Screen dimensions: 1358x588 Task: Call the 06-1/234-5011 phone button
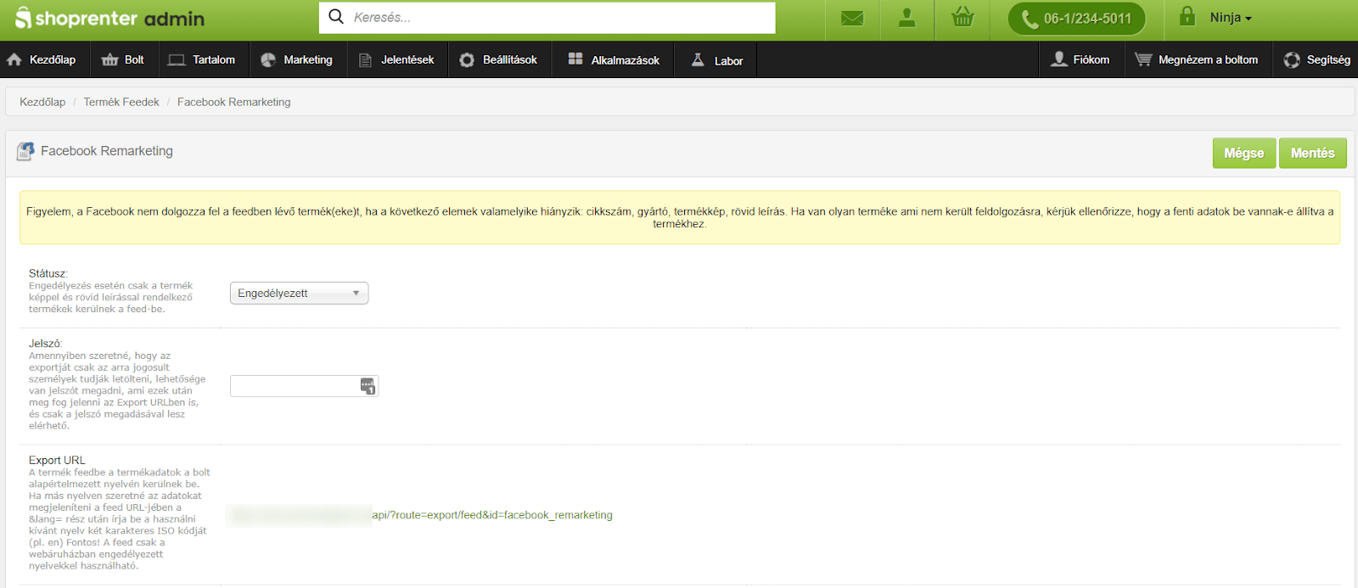pyautogui.click(x=1076, y=18)
